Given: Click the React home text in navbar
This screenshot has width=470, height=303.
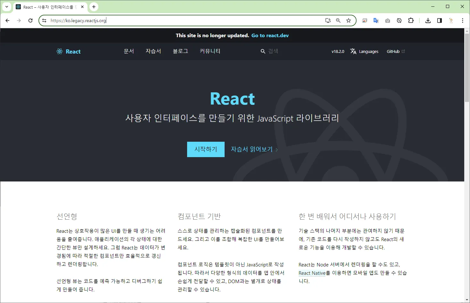Looking at the screenshot, I should (73, 51).
